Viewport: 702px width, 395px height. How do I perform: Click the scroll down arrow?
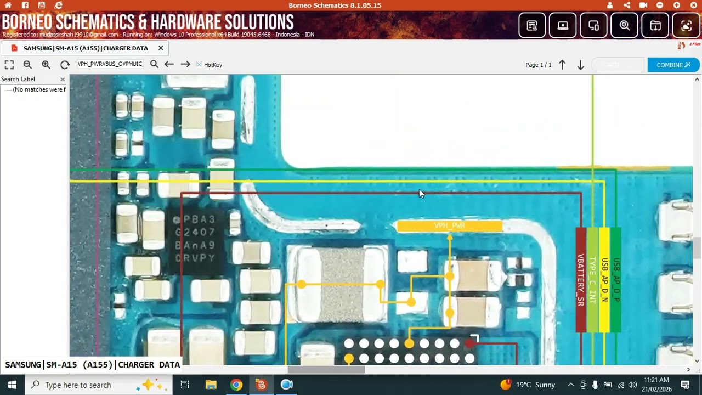[x=697, y=360]
